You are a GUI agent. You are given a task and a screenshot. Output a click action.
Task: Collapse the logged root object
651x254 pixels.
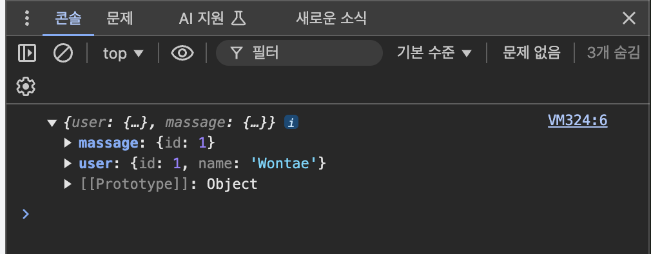coord(52,123)
